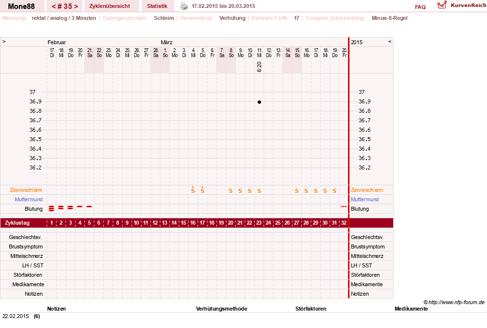
Task: Click the left LH / SST row label
Action: pyautogui.click(x=33, y=265)
